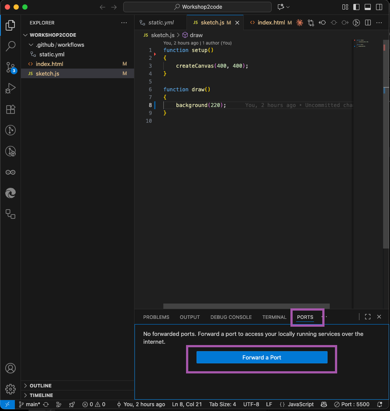Click main* branch in status bar
Viewport: 390px width, 411px height.
[x=29, y=404]
